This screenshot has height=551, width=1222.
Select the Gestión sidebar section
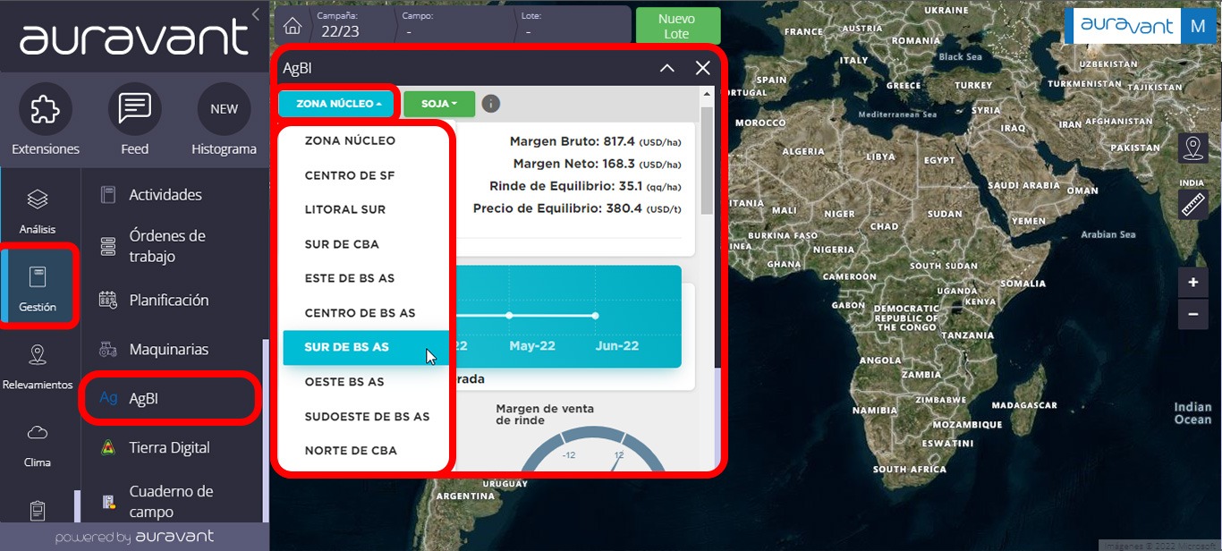[x=38, y=289]
